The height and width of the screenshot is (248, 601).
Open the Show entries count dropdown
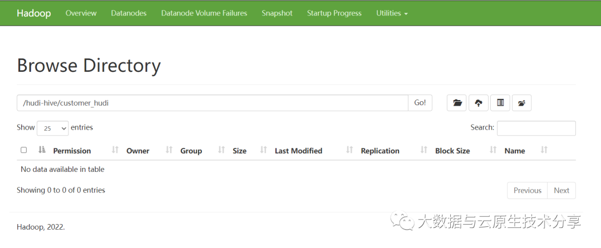pyautogui.click(x=53, y=128)
